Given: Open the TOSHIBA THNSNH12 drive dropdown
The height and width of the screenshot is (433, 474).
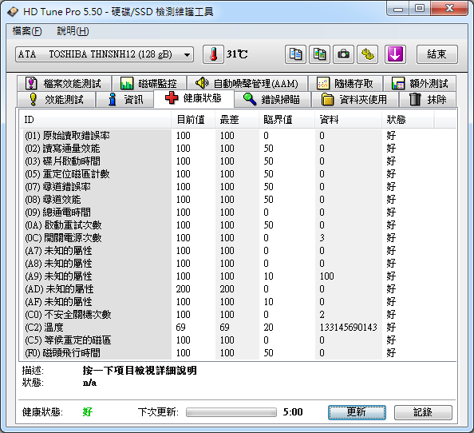Looking at the screenshot, I should click(x=105, y=55).
